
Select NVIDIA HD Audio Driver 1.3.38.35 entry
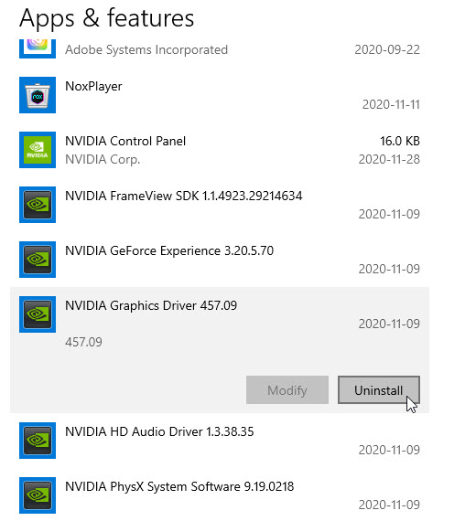[159, 431]
